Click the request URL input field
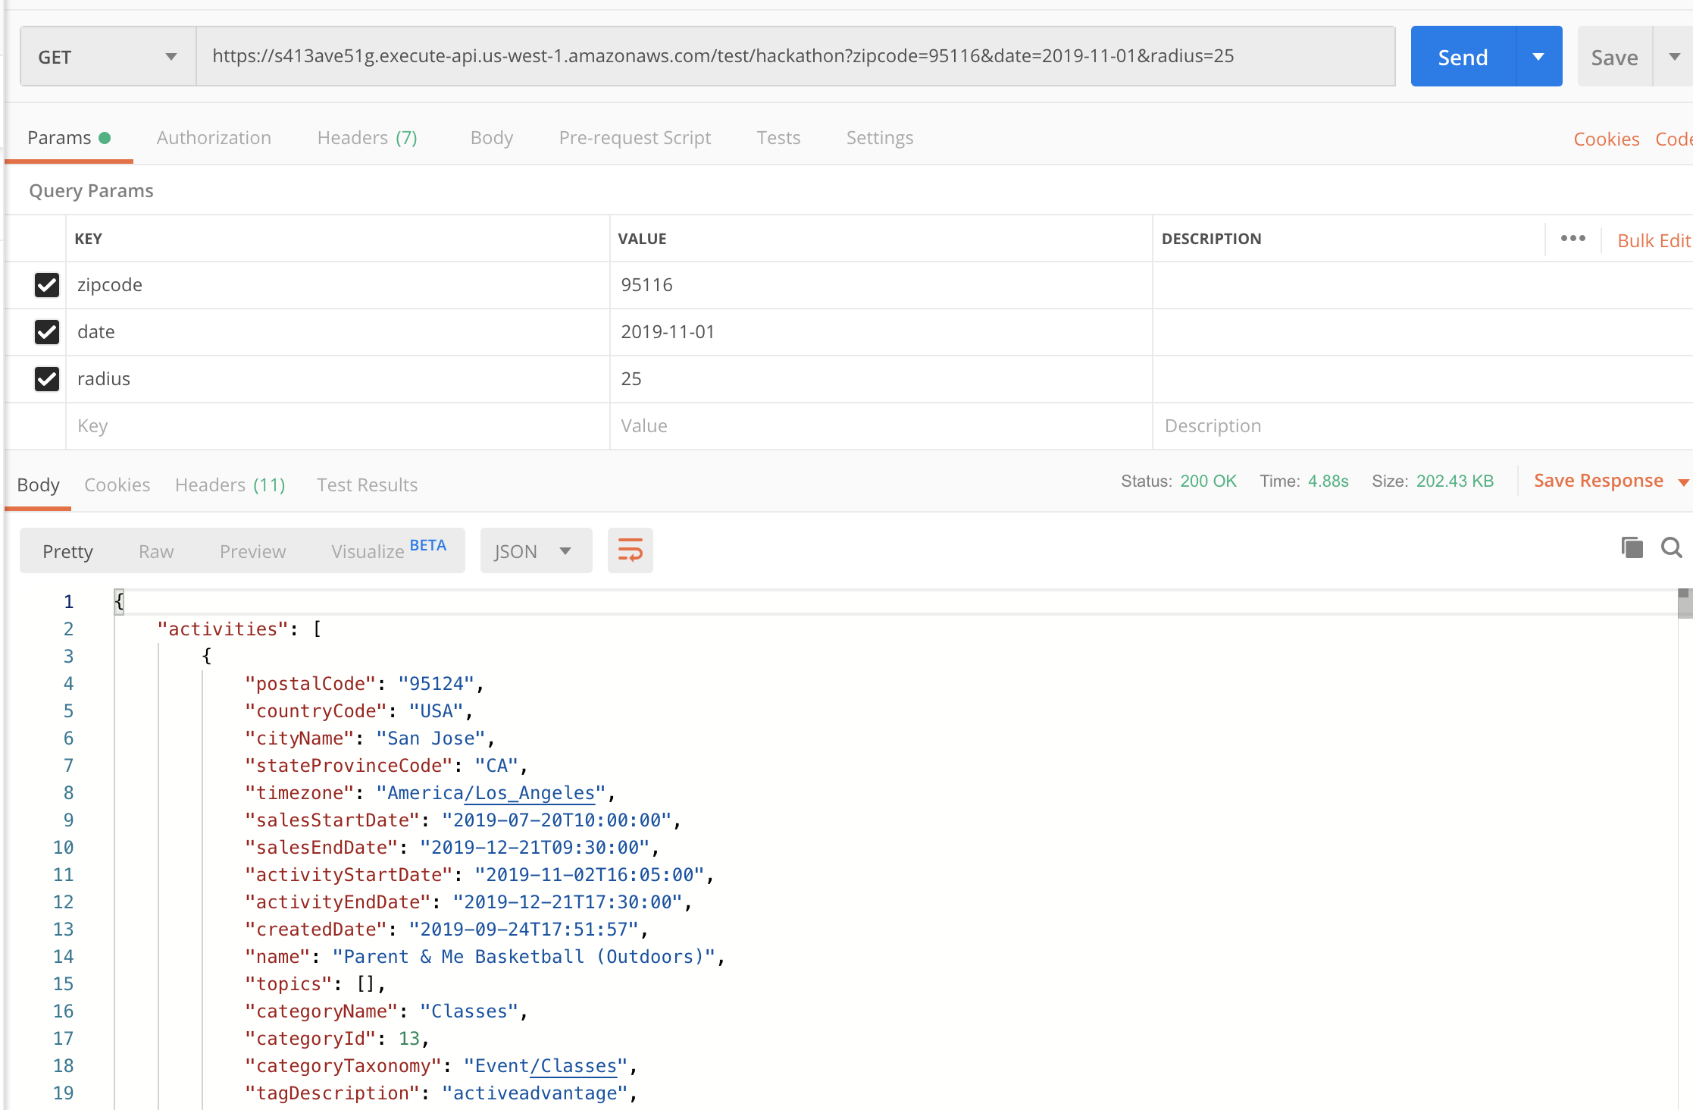Image resolution: width=1693 pixels, height=1110 pixels. (796, 57)
